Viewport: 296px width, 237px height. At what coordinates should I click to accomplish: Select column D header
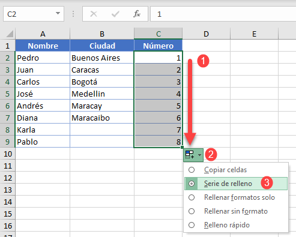(x=207, y=34)
